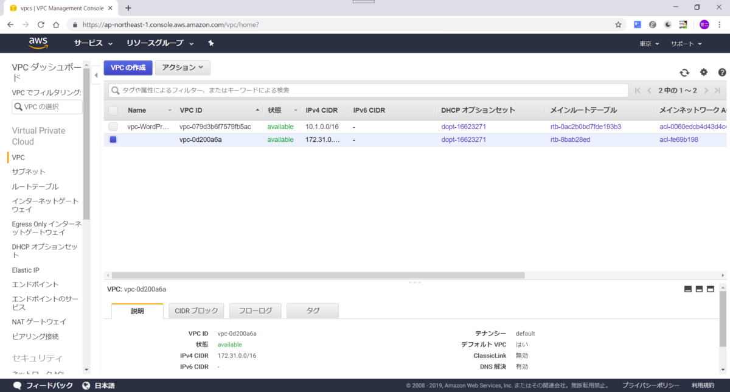
Task: Click the feedback speech bubble icon
Action: coord(16,385)
